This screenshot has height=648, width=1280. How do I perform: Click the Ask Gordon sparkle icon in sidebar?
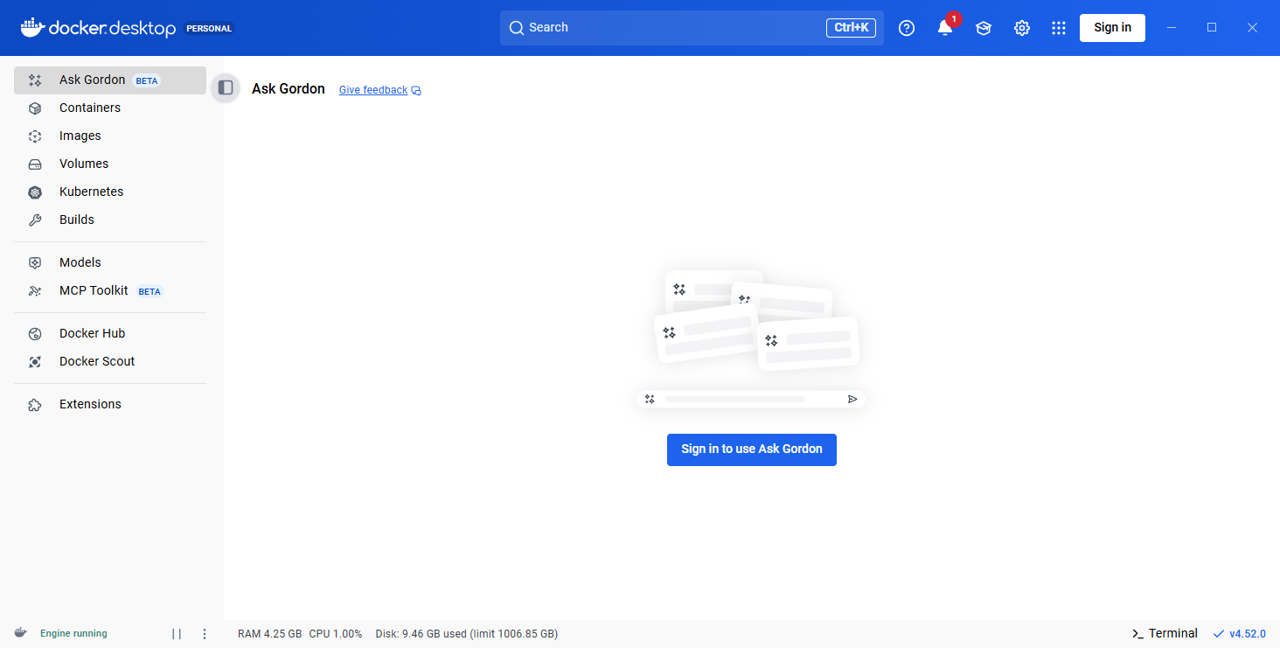pyautogui.click(x=35, y=80)
